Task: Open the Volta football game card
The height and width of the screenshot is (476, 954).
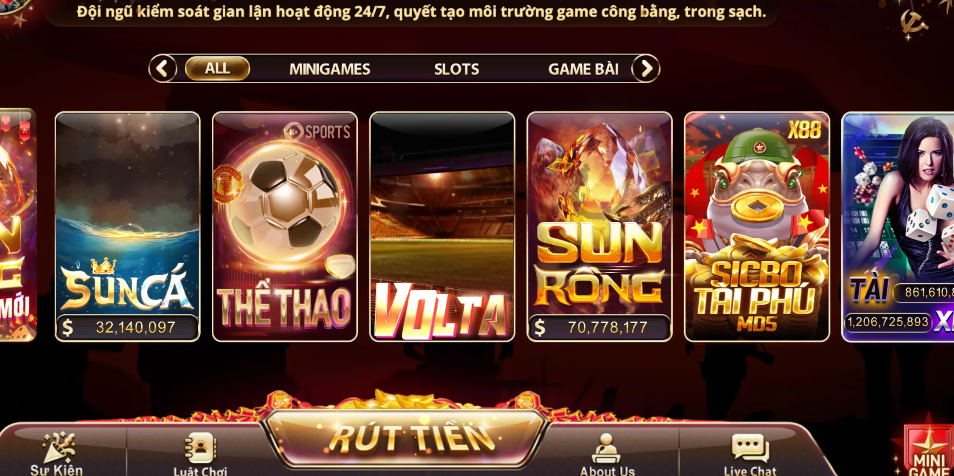Action: tap(442, 227)
